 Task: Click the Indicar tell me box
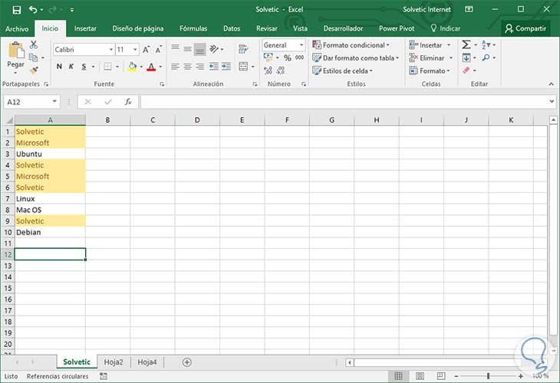[x=445, y=28]
